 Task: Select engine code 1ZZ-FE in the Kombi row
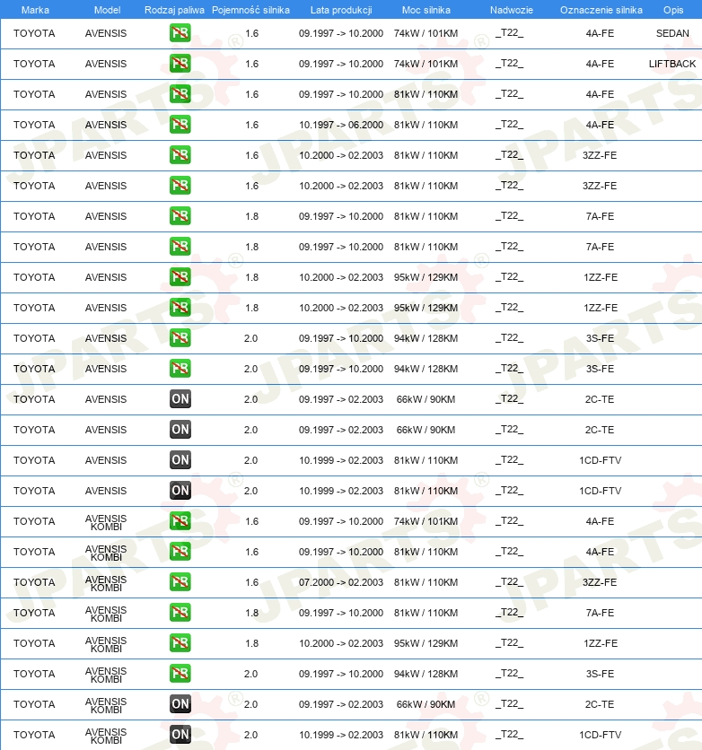pyautogui.click(x=601, y=643)
